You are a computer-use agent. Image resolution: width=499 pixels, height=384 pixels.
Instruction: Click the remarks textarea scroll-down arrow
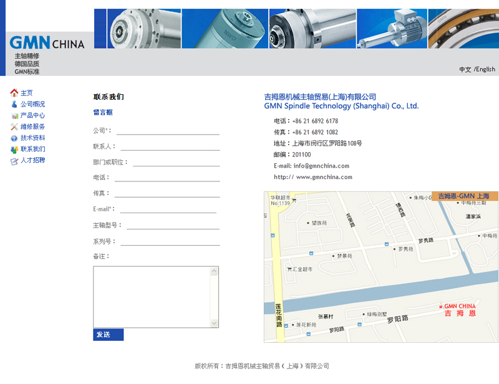tap(214, 323)
